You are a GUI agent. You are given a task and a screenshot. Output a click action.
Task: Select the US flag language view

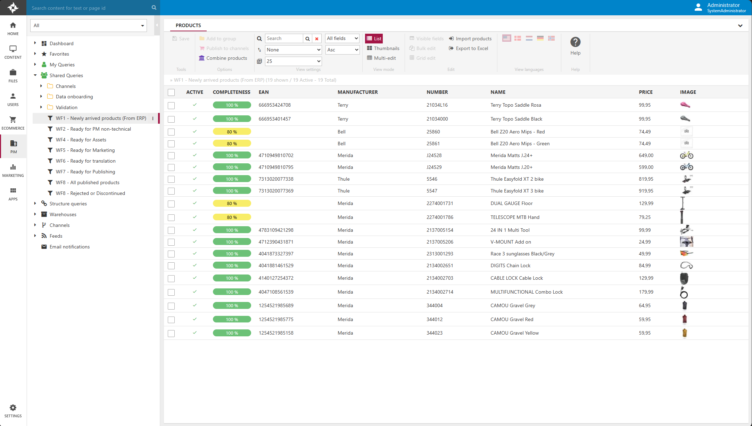point(506,38)
